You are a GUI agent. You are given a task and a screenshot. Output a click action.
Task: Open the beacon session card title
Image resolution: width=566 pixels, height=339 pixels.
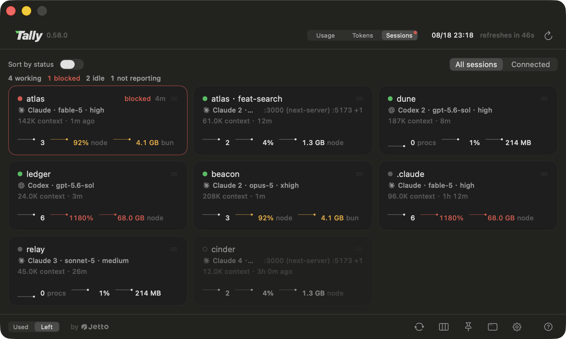(x=225, y=174)
